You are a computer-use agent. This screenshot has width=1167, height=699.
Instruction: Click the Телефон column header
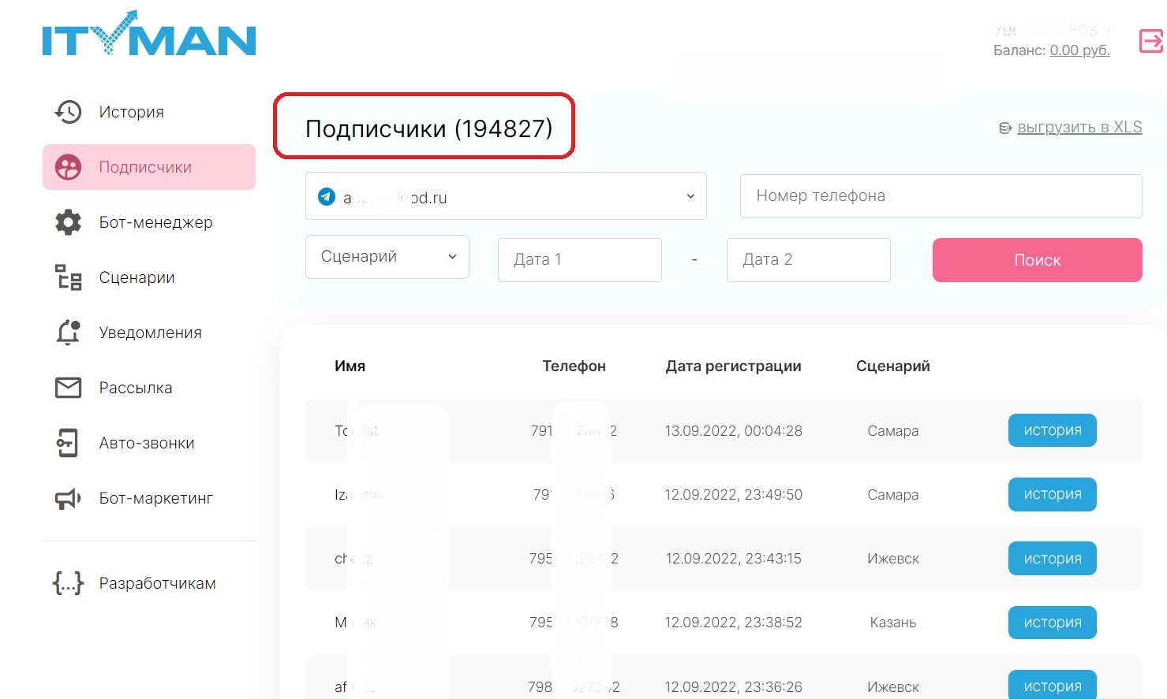click(574, 366)
